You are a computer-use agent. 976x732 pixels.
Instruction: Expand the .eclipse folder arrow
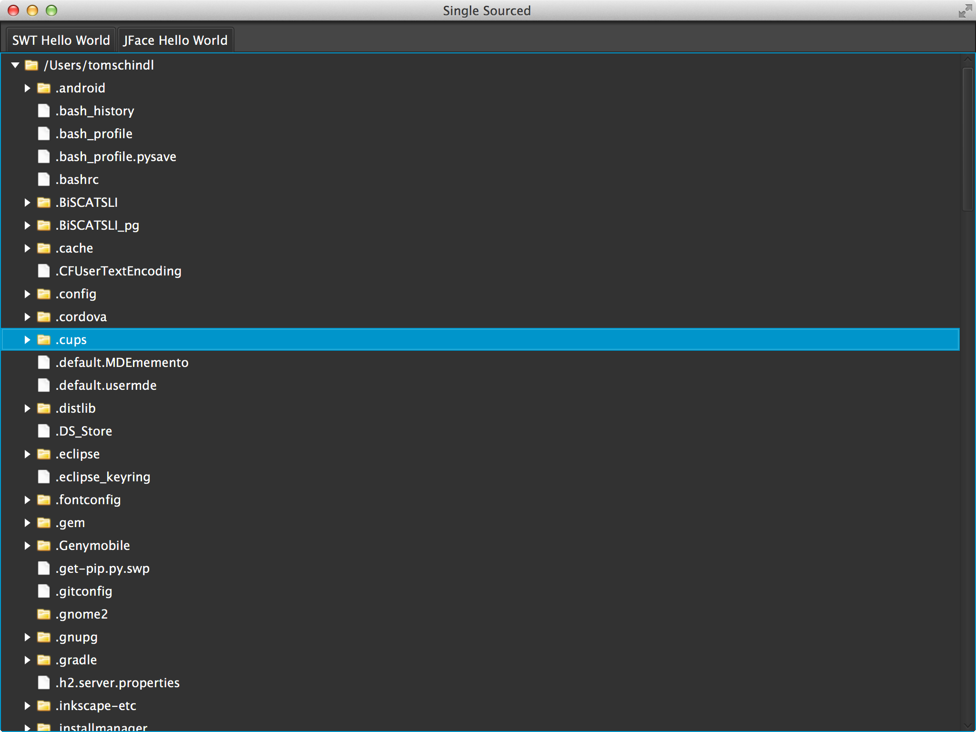pos(27,454)
